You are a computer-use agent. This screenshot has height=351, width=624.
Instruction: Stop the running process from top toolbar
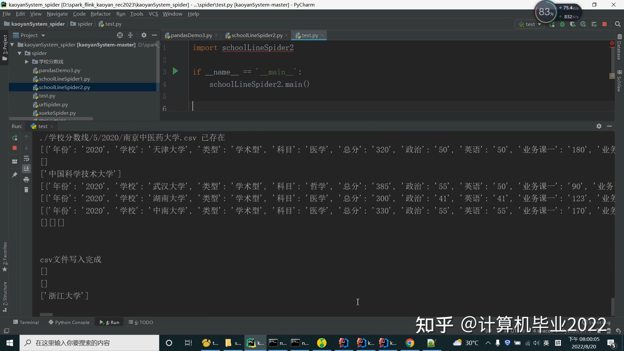(x=604, y=24)
